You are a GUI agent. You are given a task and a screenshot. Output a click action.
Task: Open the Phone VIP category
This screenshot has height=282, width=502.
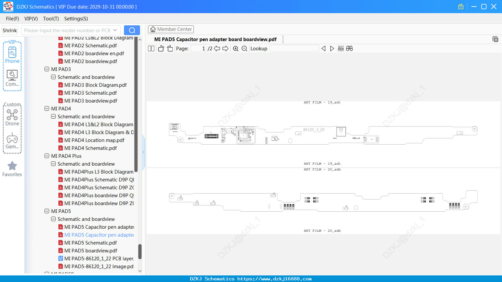(x=12, y=55)
